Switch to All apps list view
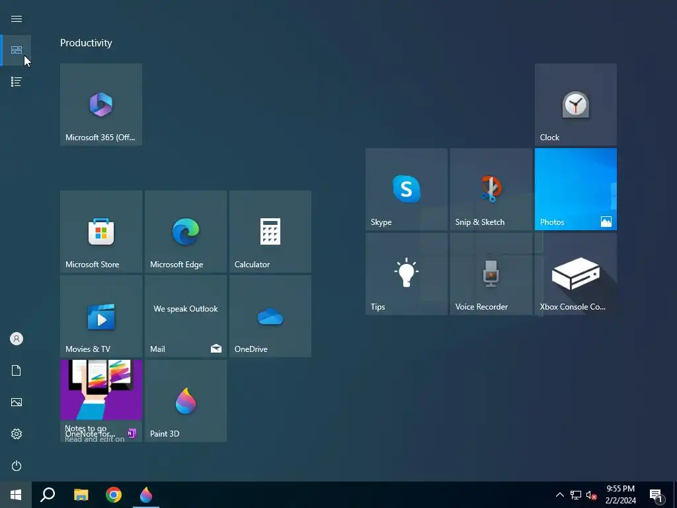The width and height of the screenshot is (677, 508). point(17,81)
